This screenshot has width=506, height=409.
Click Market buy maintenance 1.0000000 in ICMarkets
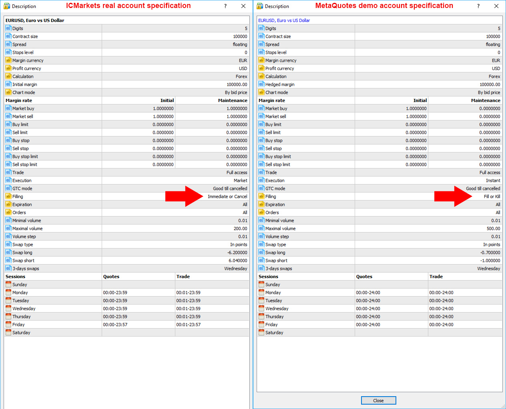[x=237, y=108]
